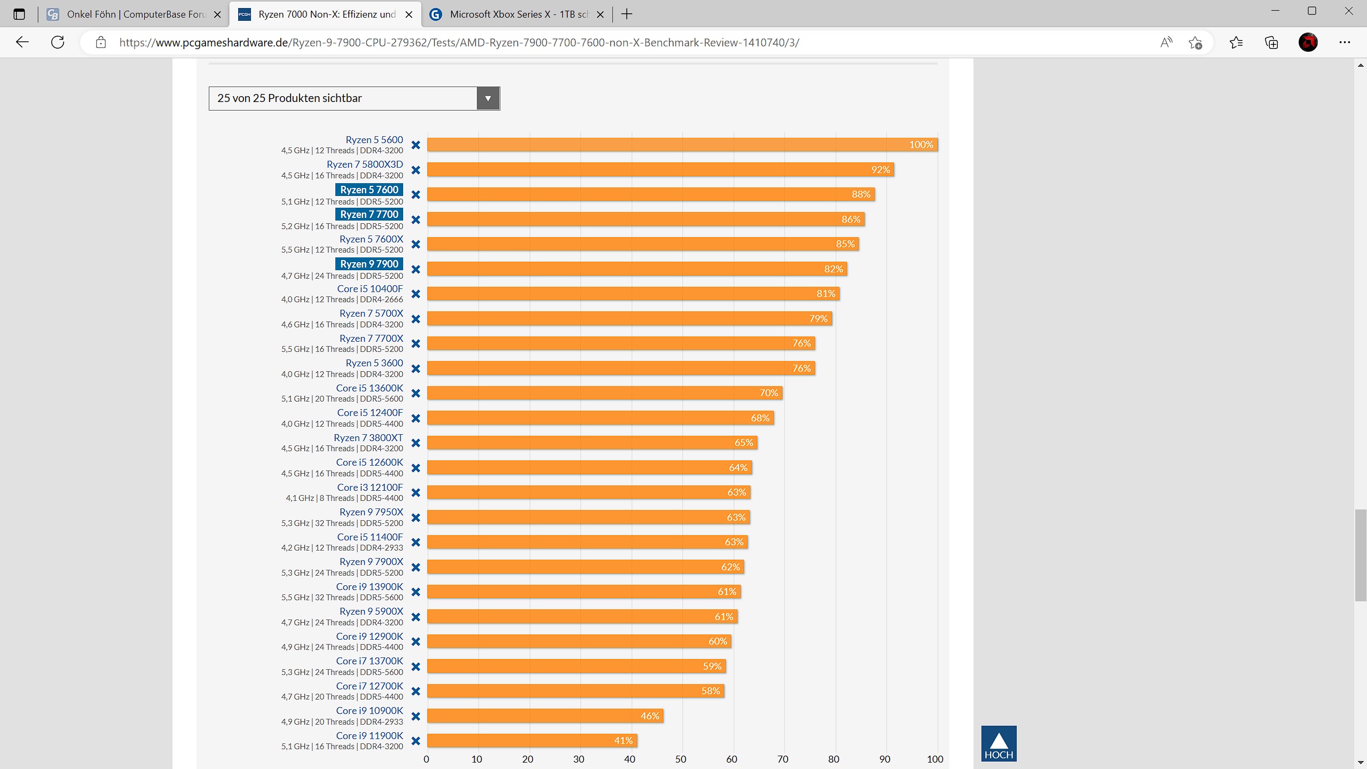Hide the Core i9 13900K bar

pos(416,592)
